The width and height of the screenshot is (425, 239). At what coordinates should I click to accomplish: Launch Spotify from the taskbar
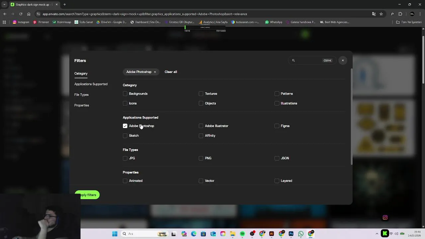click(x=242, y=234)
